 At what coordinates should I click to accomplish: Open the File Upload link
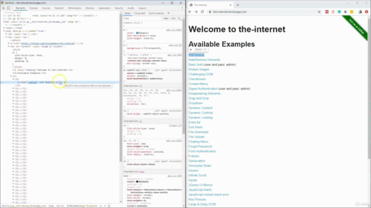pyautogui.click(x=197, y=137)
